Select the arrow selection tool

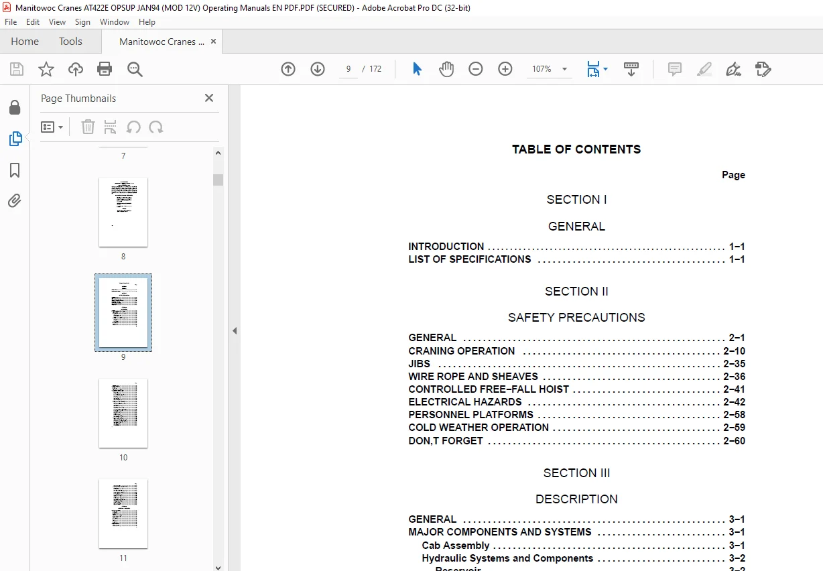point(417,69)
